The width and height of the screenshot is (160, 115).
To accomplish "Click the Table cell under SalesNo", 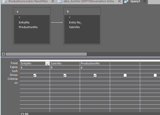I will point(65,67).
